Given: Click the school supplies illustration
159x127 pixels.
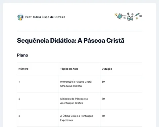Looking at the screenshot, I should [128, 17].
